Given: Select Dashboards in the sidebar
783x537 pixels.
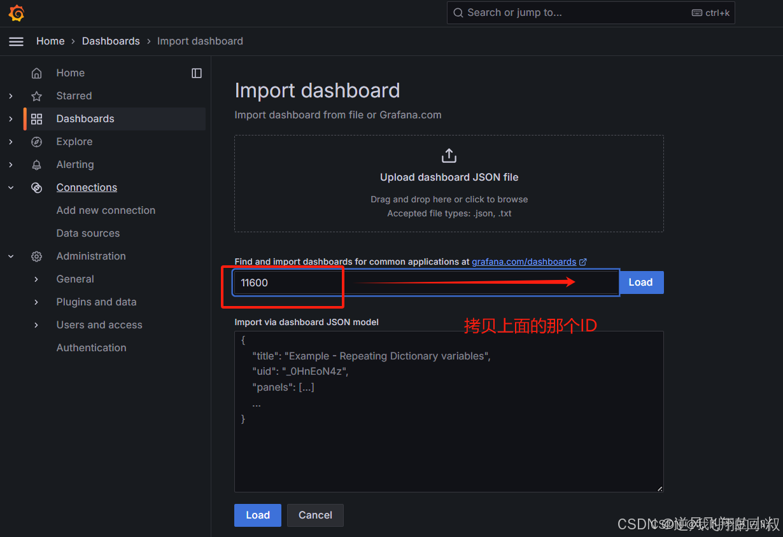Looking at the screenshot, I should (x=85, y=119).
